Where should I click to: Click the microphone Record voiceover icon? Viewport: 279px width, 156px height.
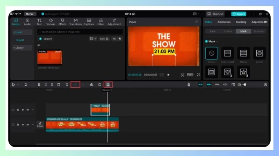(x=189, y=85)
